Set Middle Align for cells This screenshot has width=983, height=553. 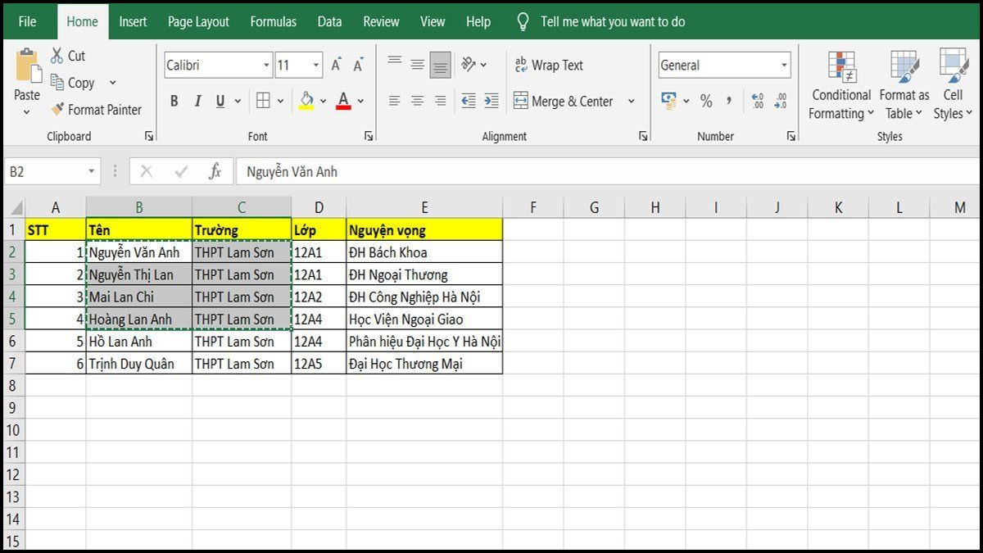pyautogui.click(x=418, y=65)
